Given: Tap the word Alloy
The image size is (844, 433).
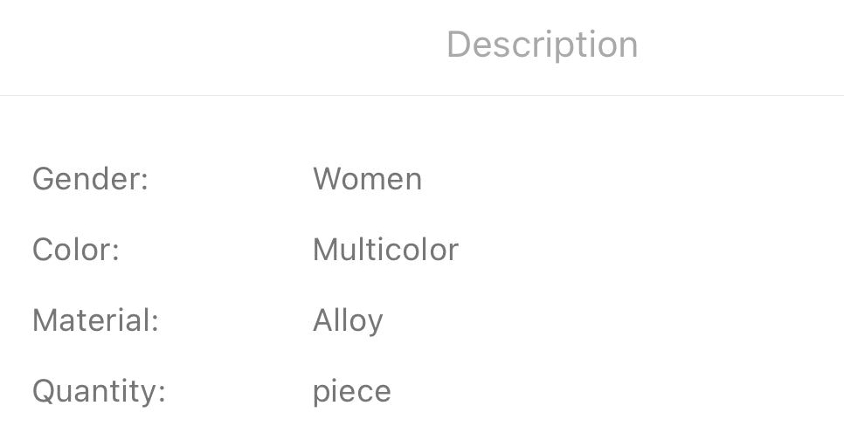Looking at the screenshot, I should [348, 321].
